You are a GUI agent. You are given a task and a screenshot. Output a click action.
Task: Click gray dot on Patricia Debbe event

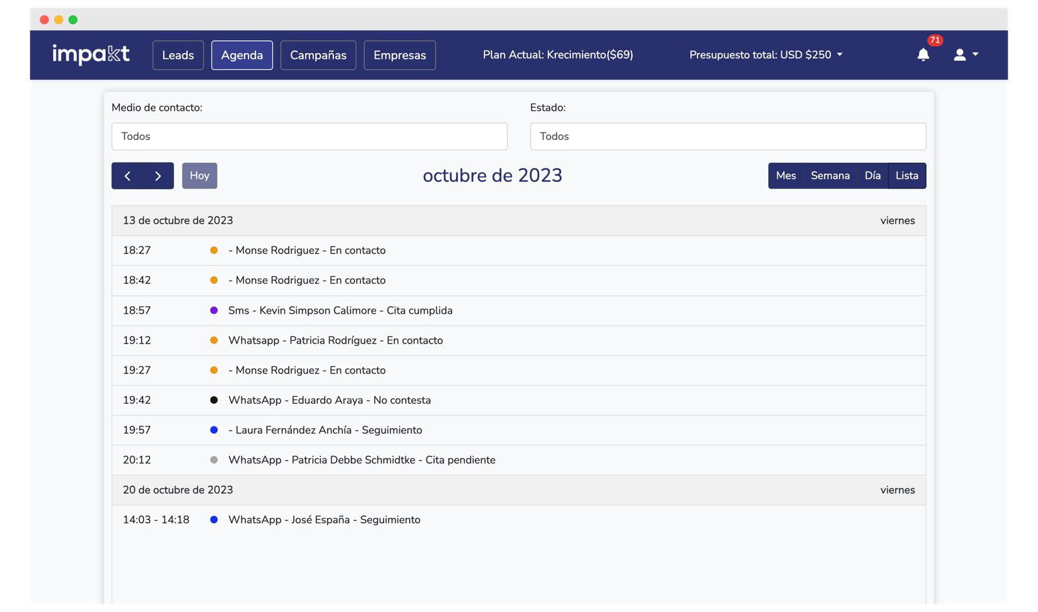[214, 460]
